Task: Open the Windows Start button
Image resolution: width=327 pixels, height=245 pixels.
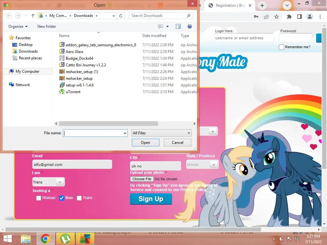Action: (8, 239)
